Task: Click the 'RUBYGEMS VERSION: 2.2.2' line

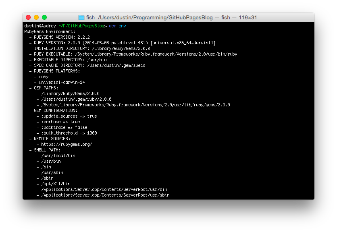Action: click(60, 37)
